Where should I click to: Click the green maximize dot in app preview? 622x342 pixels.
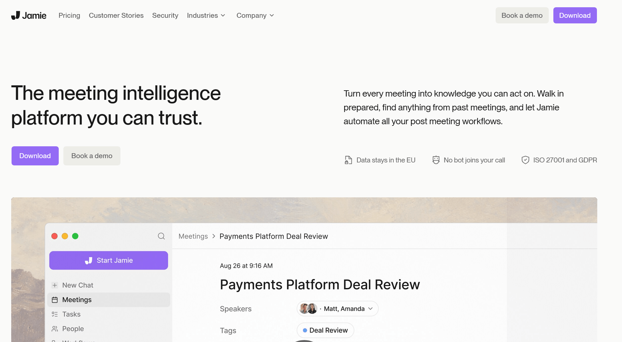coord(75,236)
